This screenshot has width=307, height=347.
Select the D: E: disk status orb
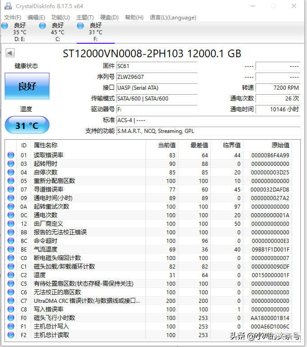pyautogui.click(x=5, y=26)
